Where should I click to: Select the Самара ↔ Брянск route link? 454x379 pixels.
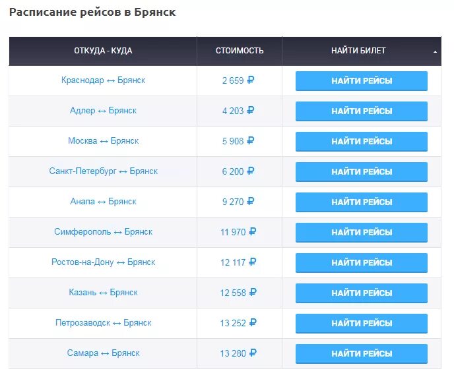[x=103, y=353]
